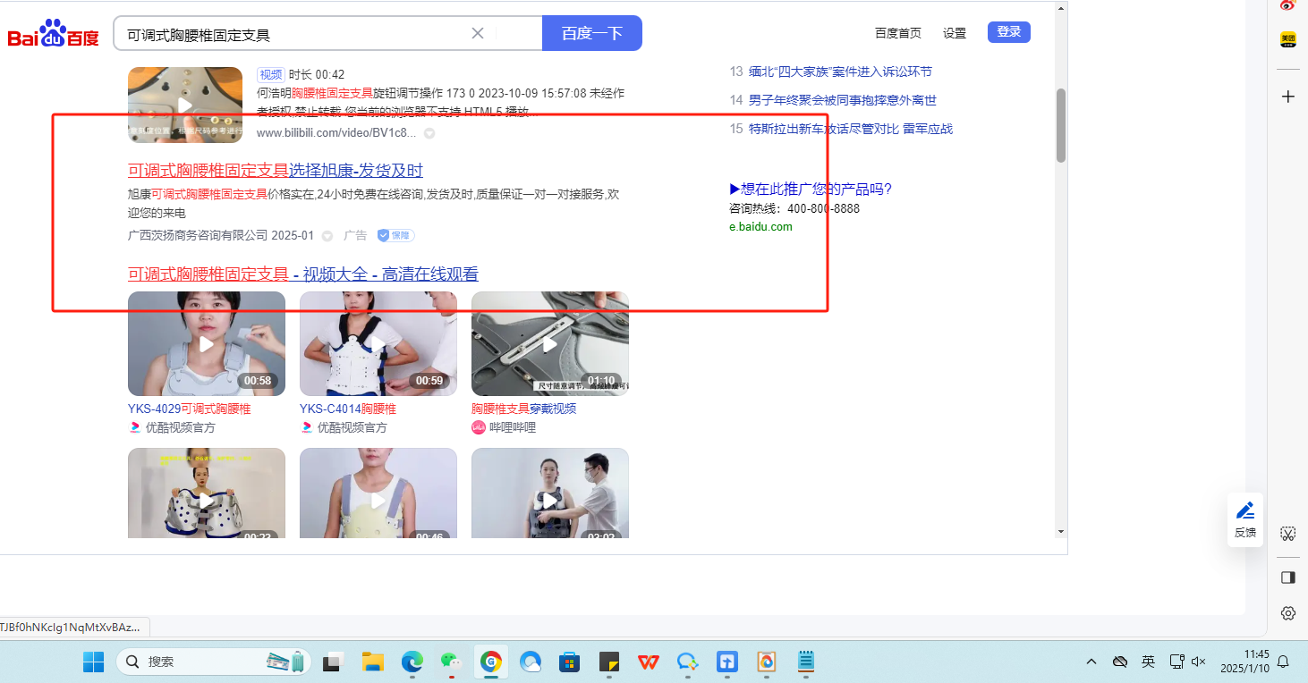Screen dimensions: 1308x683
Task: Open the Notepad app on the taskbar
Action: [x=805, y=662]
